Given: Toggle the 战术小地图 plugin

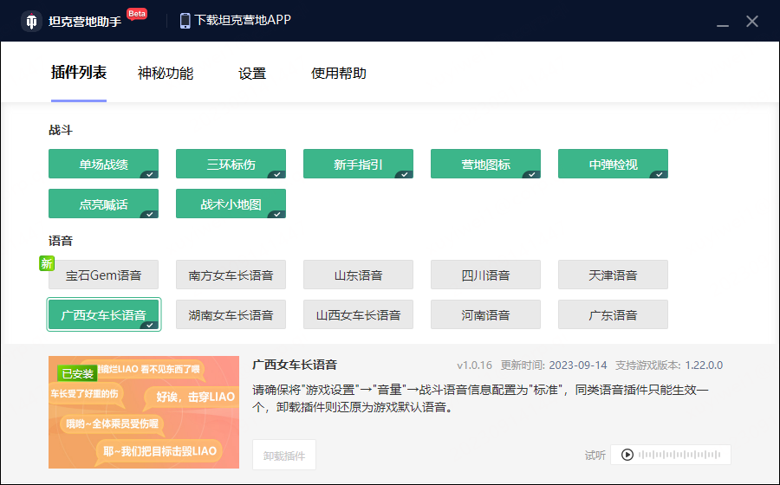Looking at the screenshot, I should point(231,204).
